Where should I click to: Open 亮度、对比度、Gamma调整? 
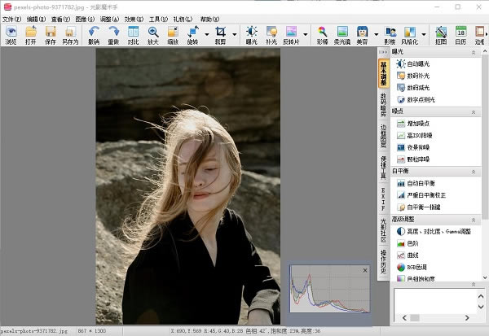click(x=434, y=231)
